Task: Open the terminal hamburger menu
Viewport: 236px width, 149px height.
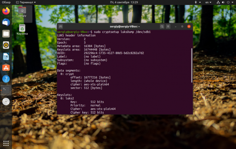Action: click(x=168, y=26)
